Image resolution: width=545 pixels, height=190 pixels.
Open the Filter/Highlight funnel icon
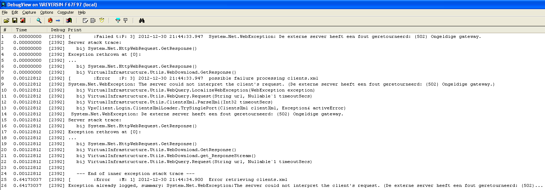coord(118,21)
